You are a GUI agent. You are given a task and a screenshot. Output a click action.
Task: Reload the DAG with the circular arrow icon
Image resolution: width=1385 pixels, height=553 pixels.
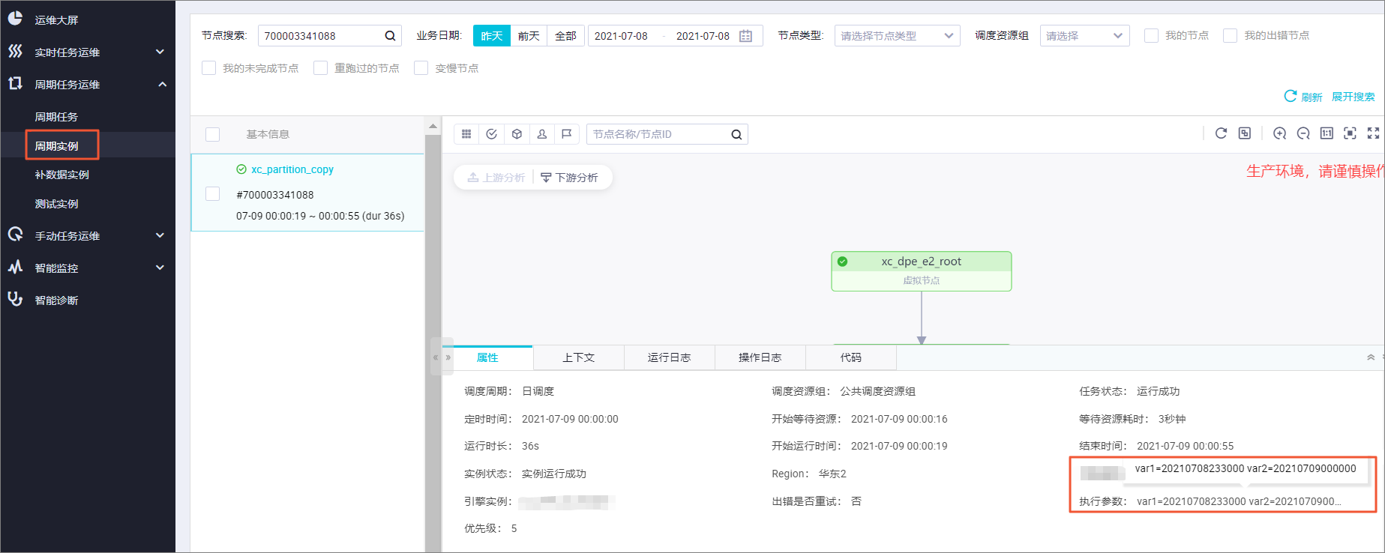pos(1221,133)
